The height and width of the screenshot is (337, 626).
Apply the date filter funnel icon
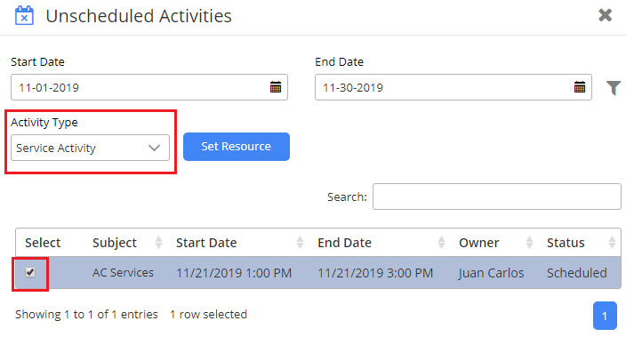click(614, 88)
